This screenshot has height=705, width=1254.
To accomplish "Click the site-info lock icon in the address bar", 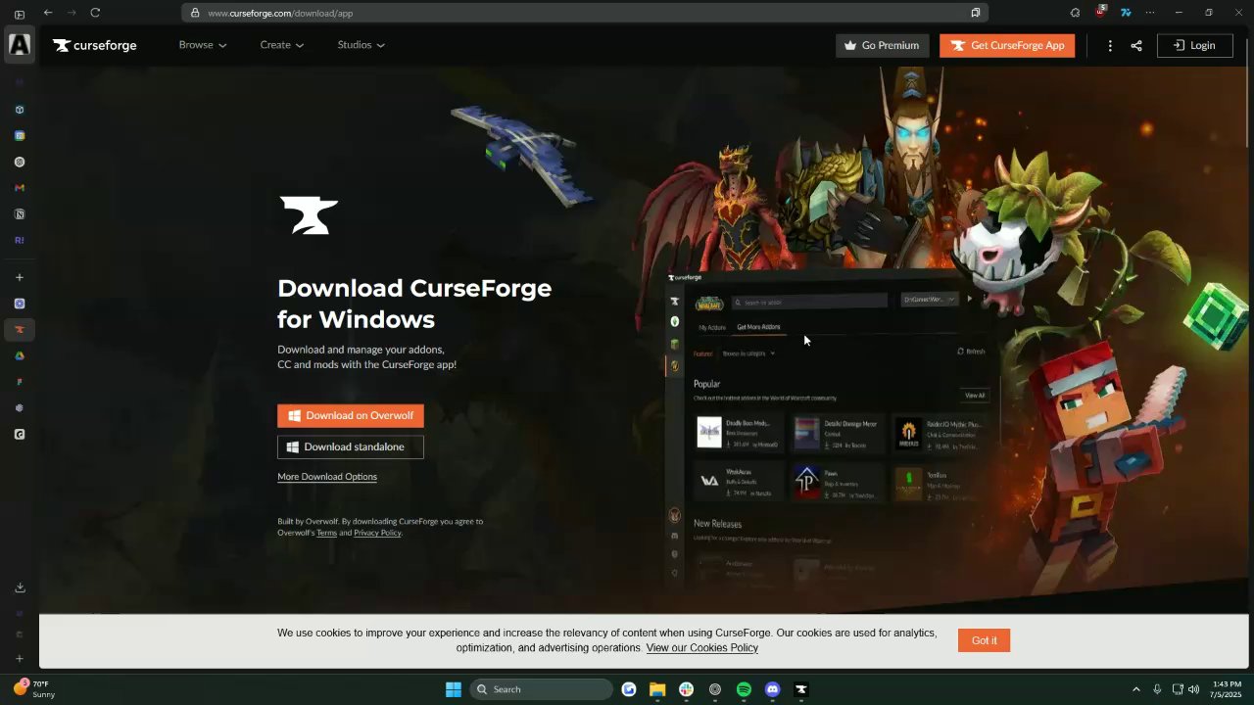I will click(195, 13).
